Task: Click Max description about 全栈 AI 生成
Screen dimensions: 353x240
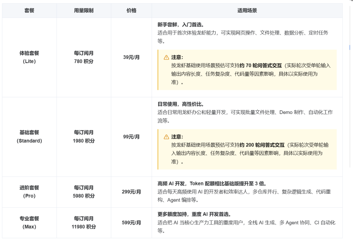Action: tap(246, 227)
